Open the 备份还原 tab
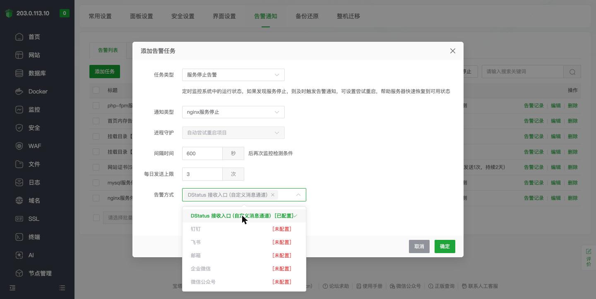Viewport: 596px width, 299px height. pyautogui.click(x=307, y=16)
